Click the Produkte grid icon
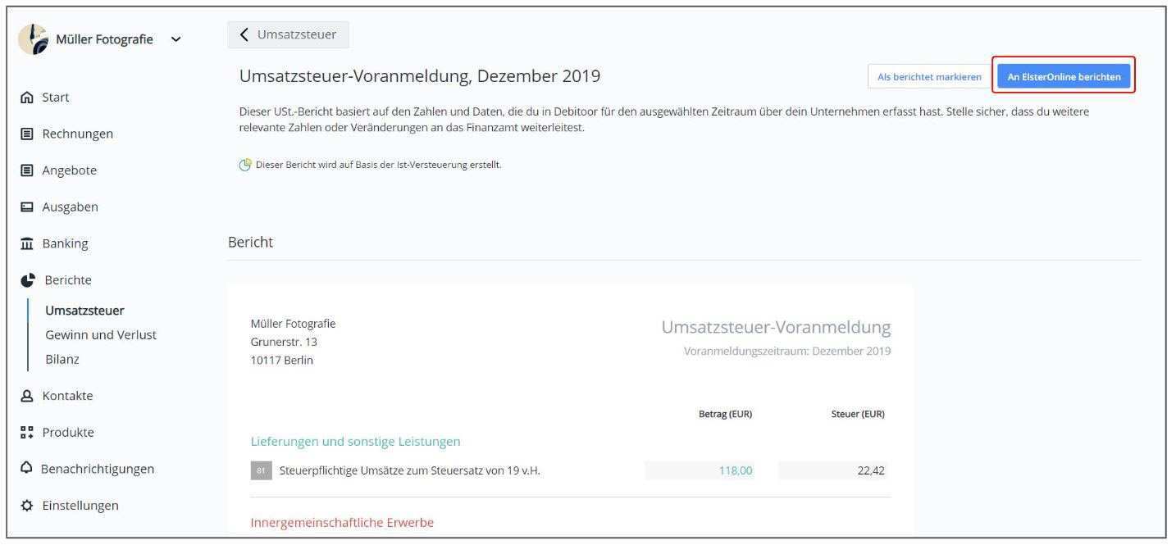 28,432
